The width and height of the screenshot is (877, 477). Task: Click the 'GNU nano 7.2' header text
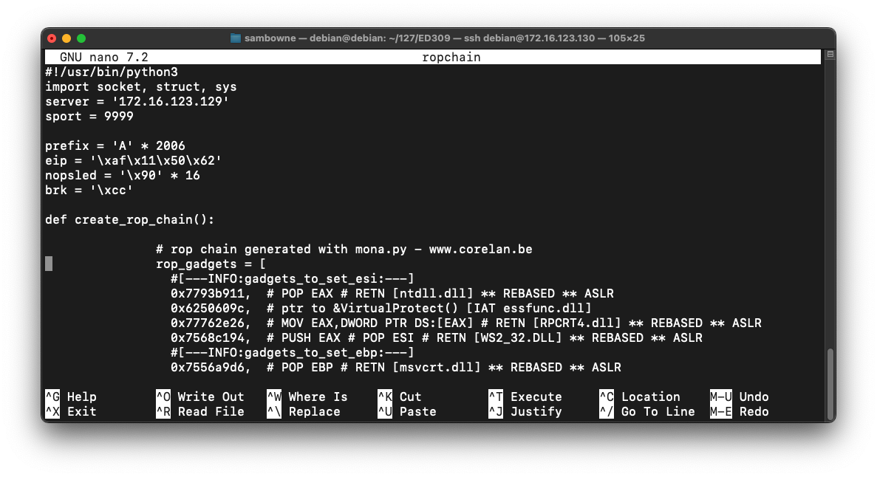coord(104,57)
